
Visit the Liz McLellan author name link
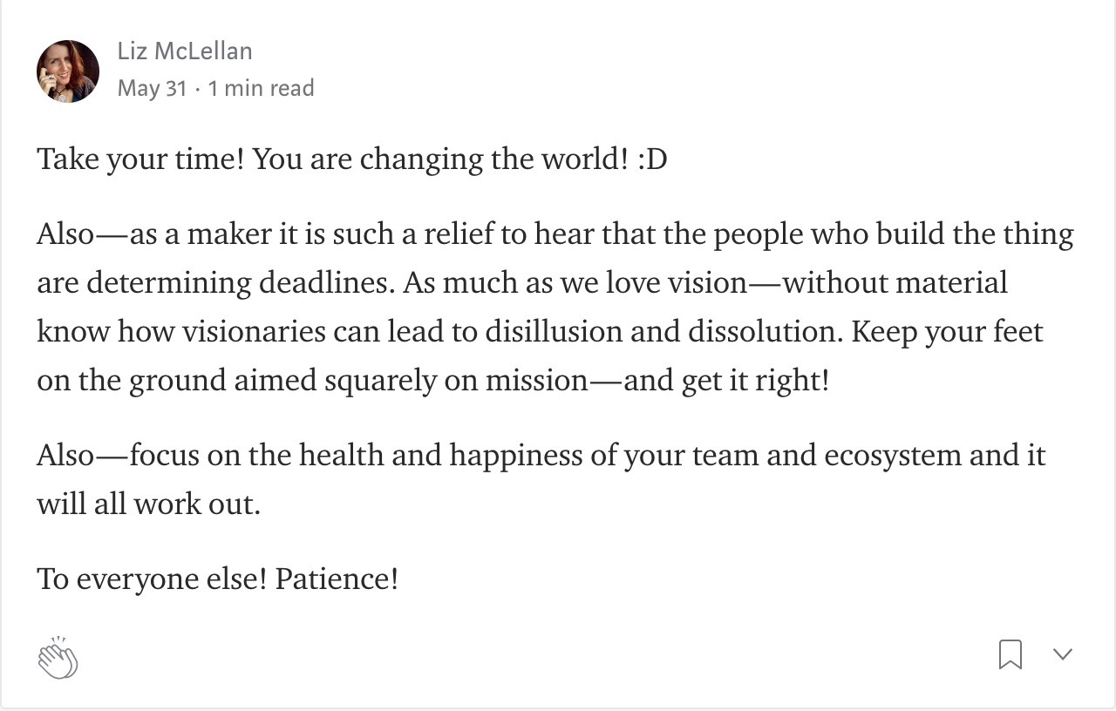click(x=185, y=51)
